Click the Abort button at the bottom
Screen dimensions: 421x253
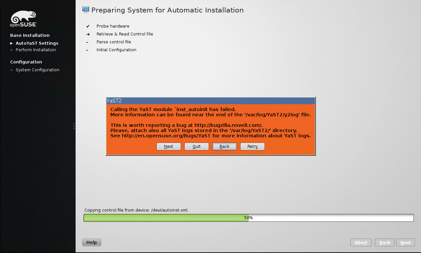(361, 243)
